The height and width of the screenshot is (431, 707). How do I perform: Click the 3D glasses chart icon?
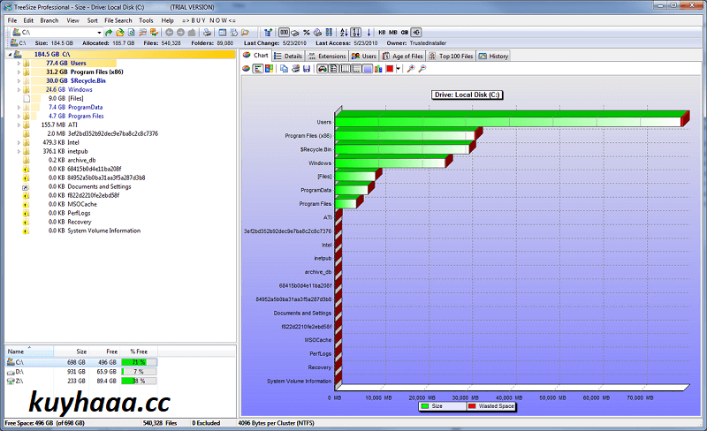[323, 69]
